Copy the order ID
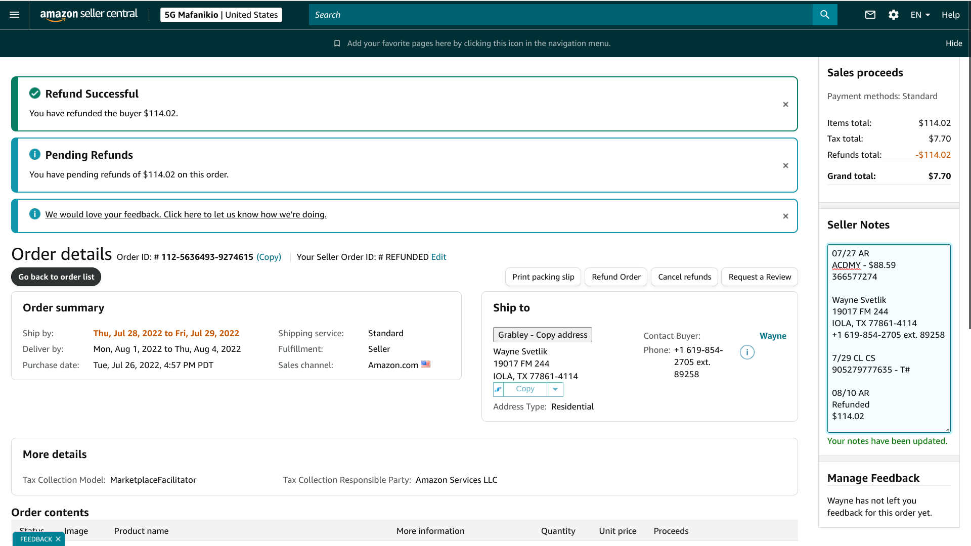 pyautogui.click(x=269, y=257)
